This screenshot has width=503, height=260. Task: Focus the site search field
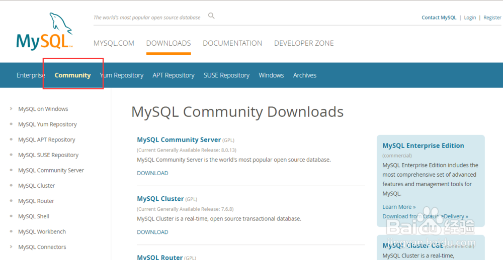(x=147, y=17)
